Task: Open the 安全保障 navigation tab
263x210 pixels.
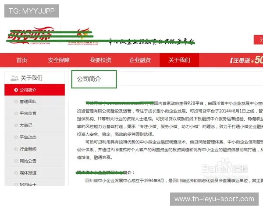Action: point(59,60)
